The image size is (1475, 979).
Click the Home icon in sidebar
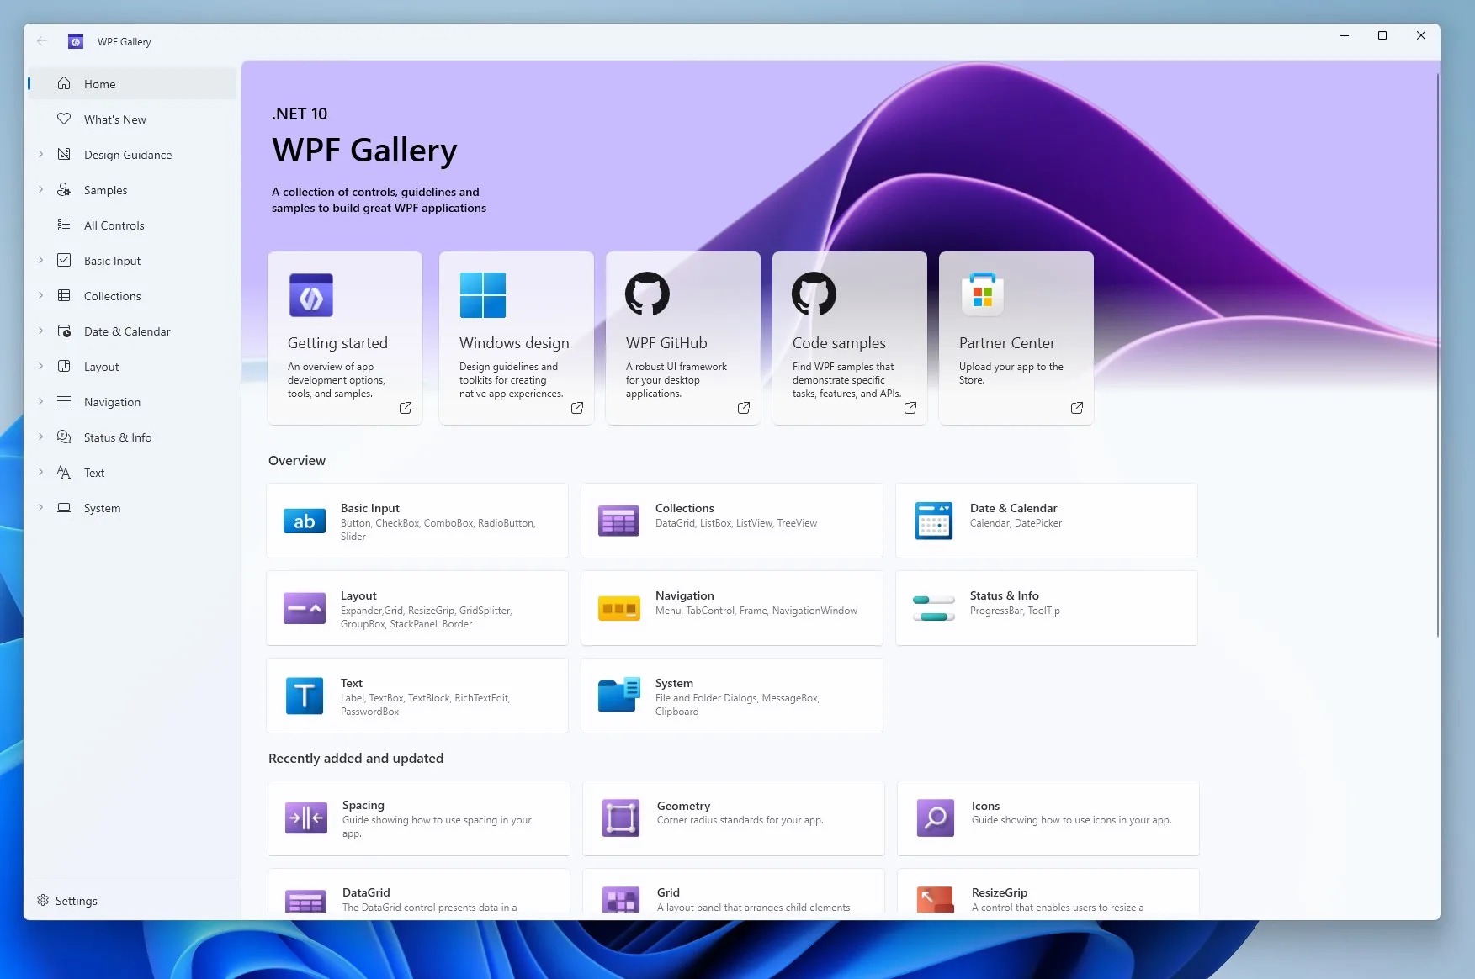click(64, 83)
